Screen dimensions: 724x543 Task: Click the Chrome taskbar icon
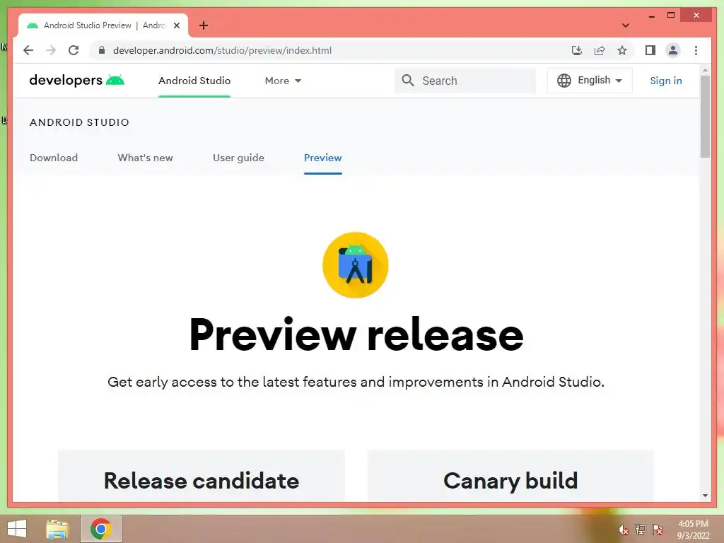click(101, 529)
